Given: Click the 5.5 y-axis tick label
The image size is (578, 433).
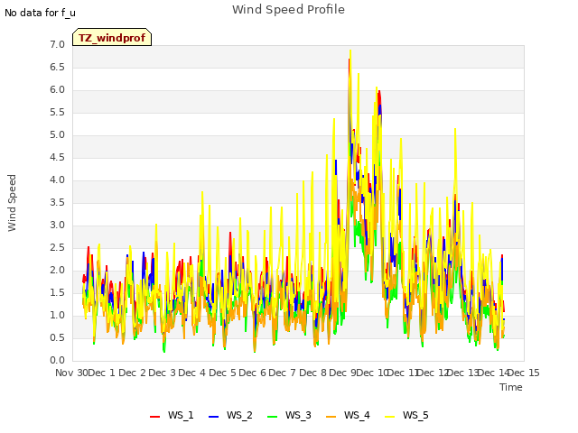Looking at the screenshot, I should pyautogui.click(x=57, y=112).
